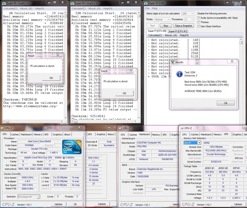Toggle the Themes service checkbox

click(199, 22)
